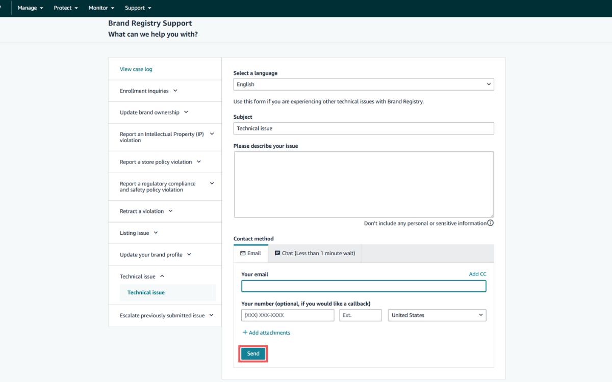Click the plus icon before Add attachments
This screenshot has width=612, height=382.
[x=245, y=333]
